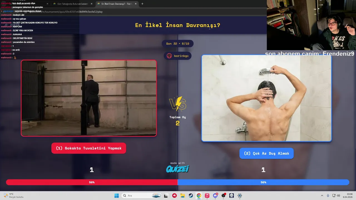Click the streamer webcam overlay
Viewport: 356px width, 200px height.
pyautogui.click(x=311, y=25)
